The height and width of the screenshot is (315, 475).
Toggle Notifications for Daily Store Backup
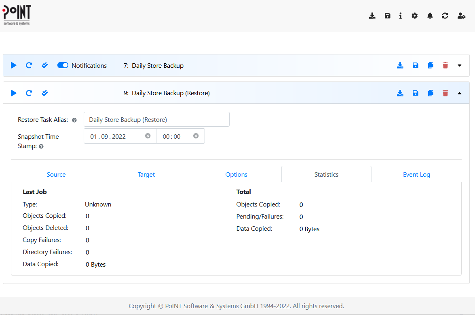coord(63,65)
